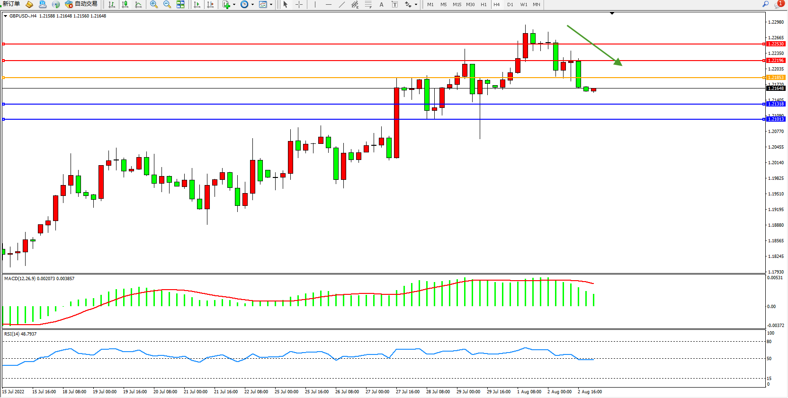Viewport: 788px width, 398px height.
Task: Switch to the M15 timeframe
Action: click(x=457, y=4)
